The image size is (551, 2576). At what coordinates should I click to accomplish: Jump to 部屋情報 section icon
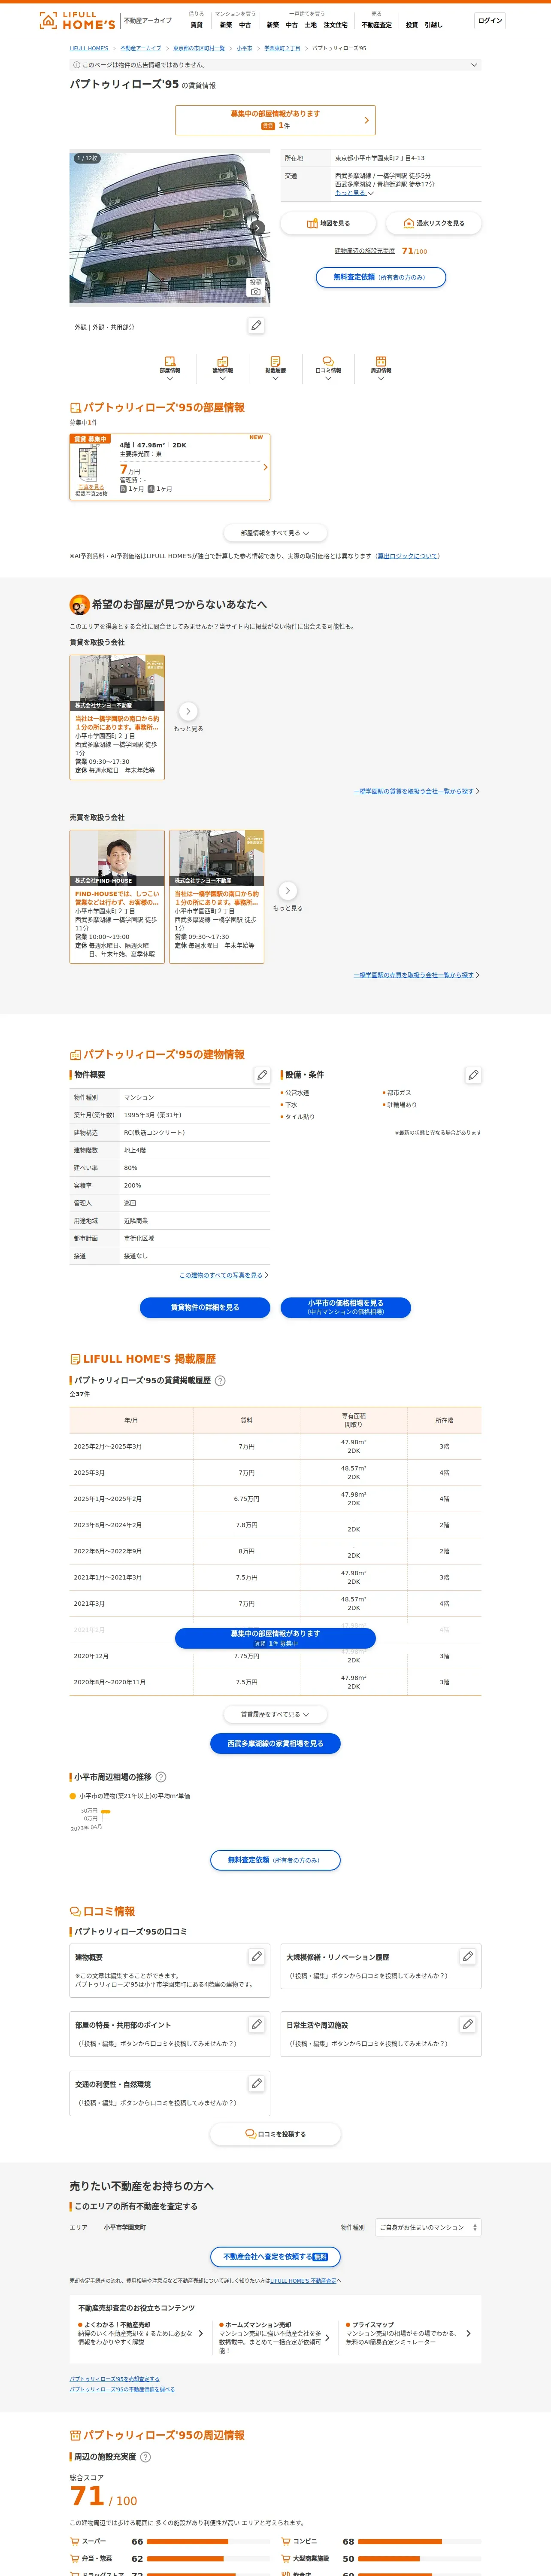[x=170, y=368]
